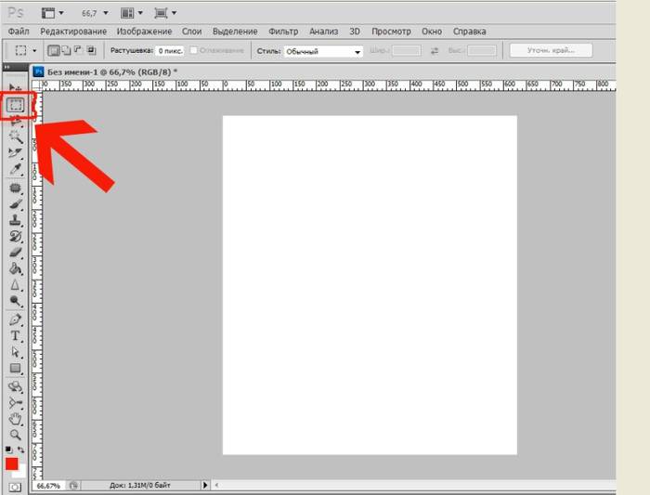This screenshot has height=495, width=650.
Task: Select the Move tool
Action: (16, 87)
